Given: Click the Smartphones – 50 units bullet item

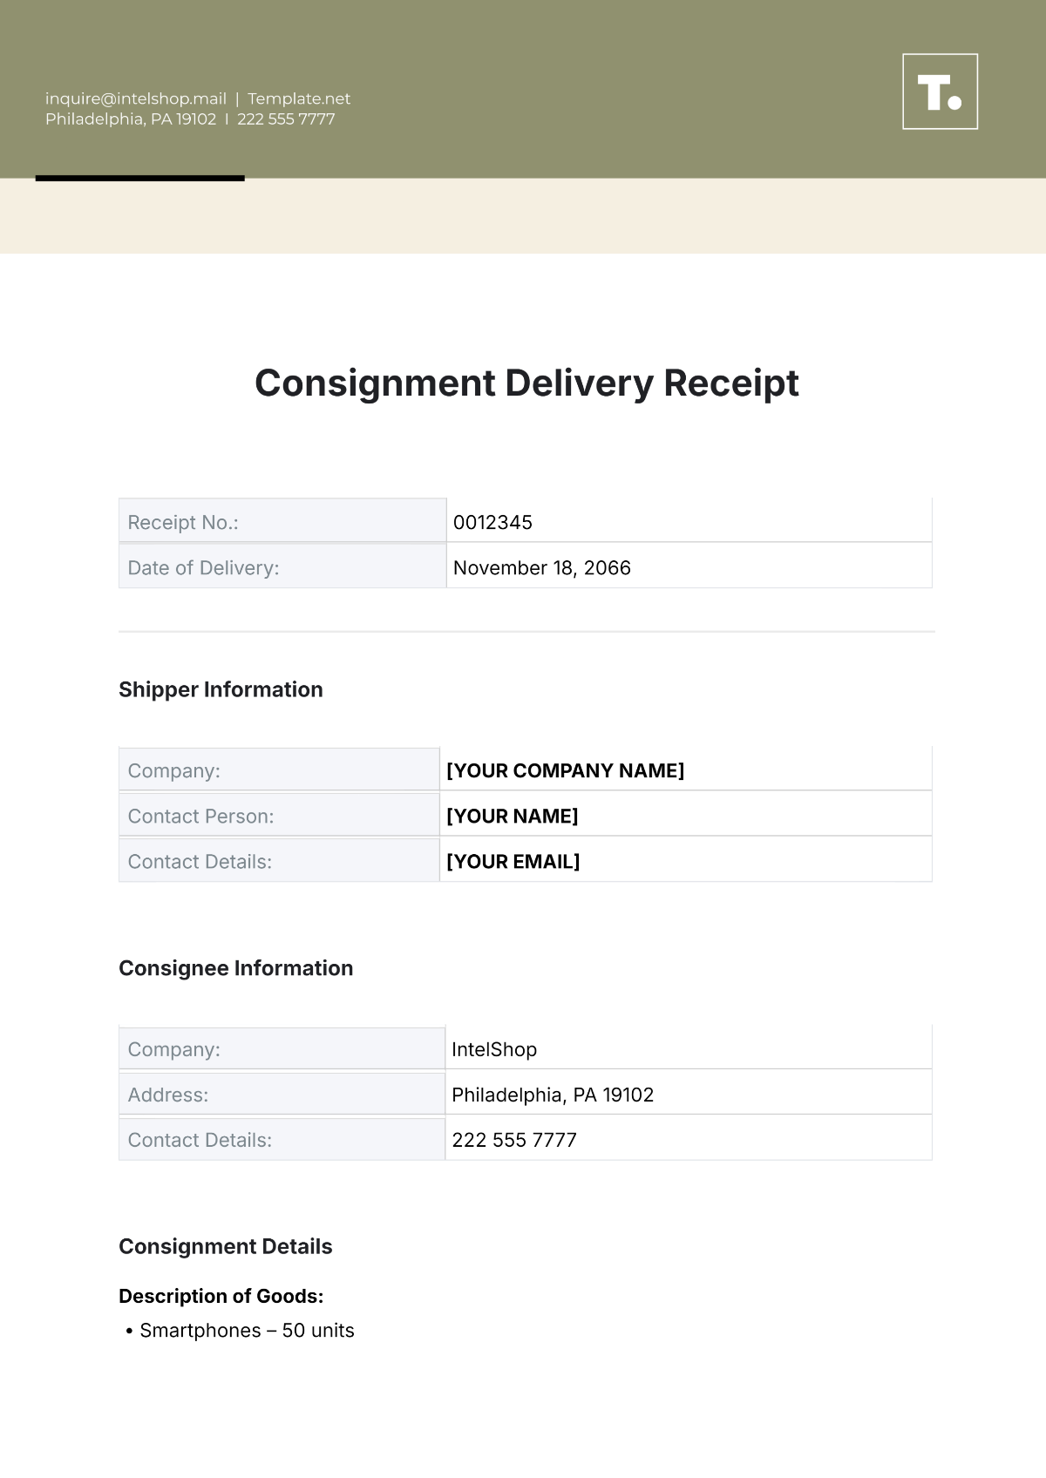Looking at the screenshot, I should pos(247,1331).
